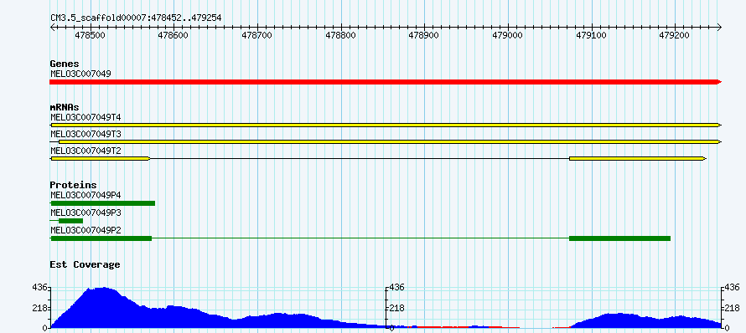Click second exon of MELO3C007049T2 transcript
Image resolution: width=746 pixels, height=333 pixels.
pyautogui.click(x=638, y=158)
